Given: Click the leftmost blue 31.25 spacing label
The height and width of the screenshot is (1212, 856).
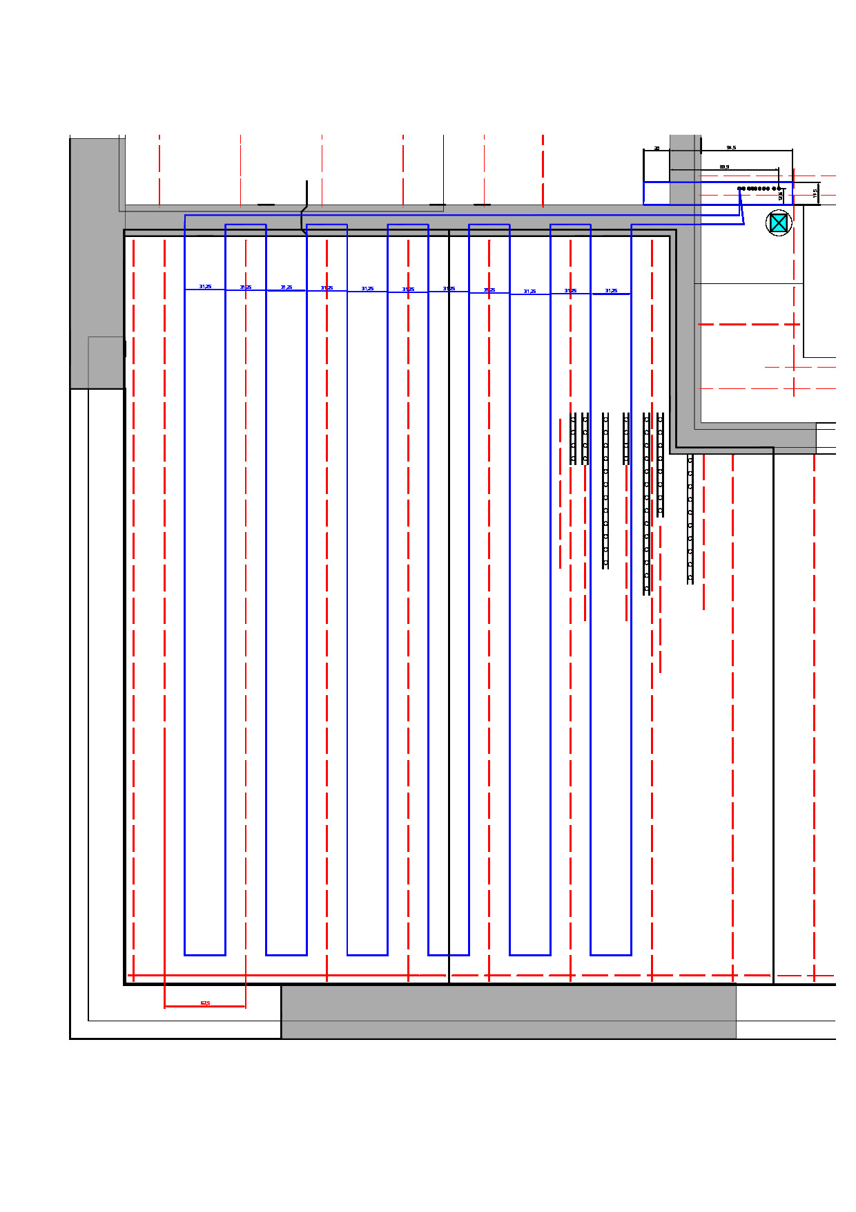Looking at the screenshot, I should tap(205, 286).
